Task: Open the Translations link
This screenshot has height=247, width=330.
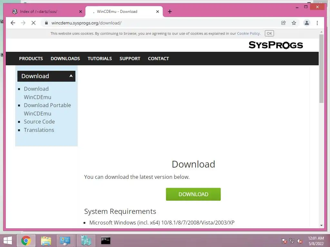Action: tap(39, 130)
